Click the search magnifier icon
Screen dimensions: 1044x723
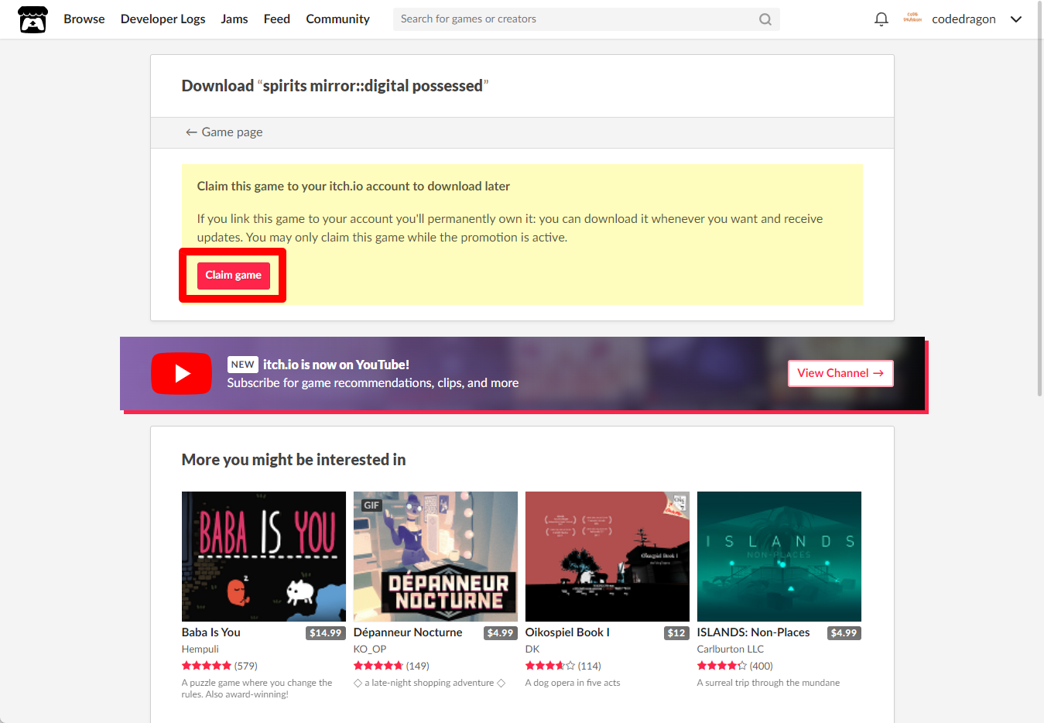click(x=765, y=19)
